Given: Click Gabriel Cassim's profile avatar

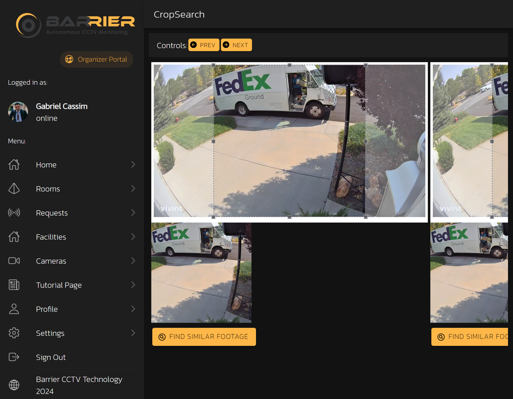Looking at the screenshot, I should pyautogui.click(x=18, y=112).
